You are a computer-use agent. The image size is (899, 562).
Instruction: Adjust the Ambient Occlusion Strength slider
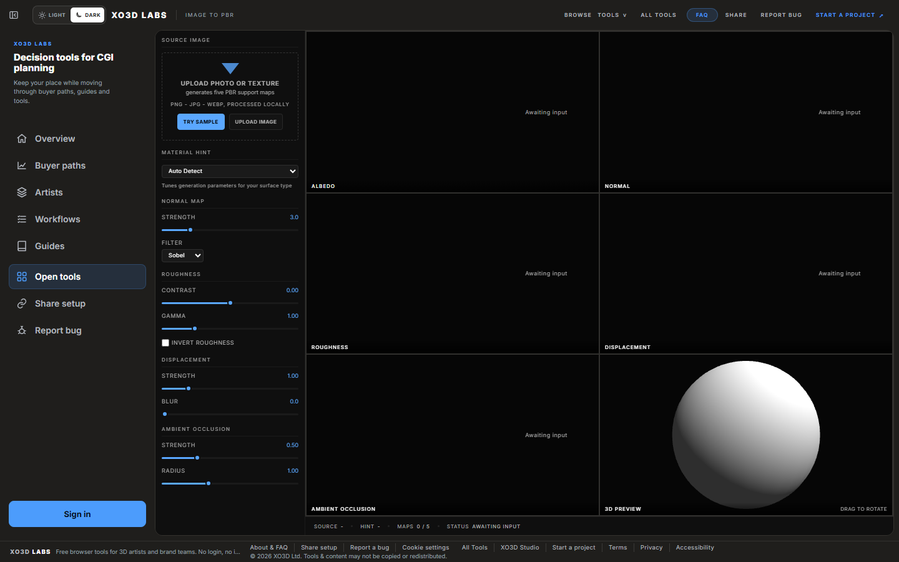click(230, 458)
